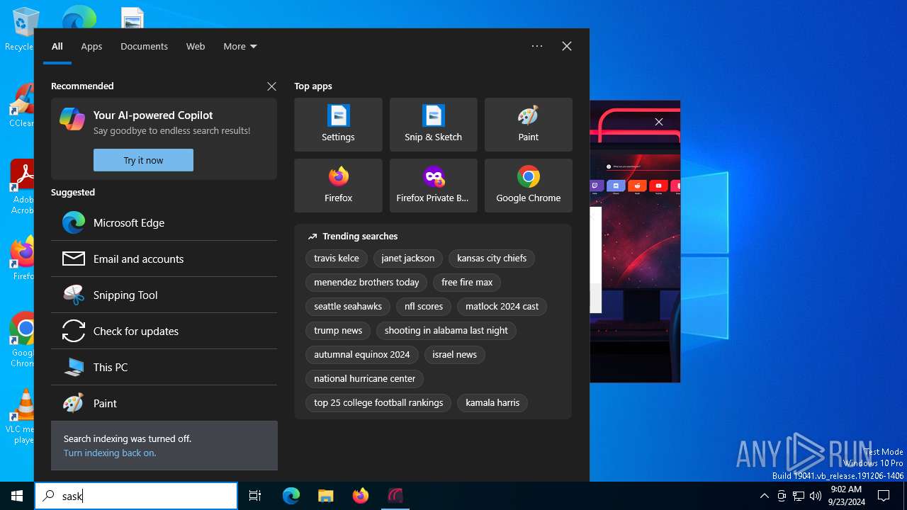Open File Explorer from the taskbar
The height and width of the screenshot is (510, 907).
click(x=325, y=496)
